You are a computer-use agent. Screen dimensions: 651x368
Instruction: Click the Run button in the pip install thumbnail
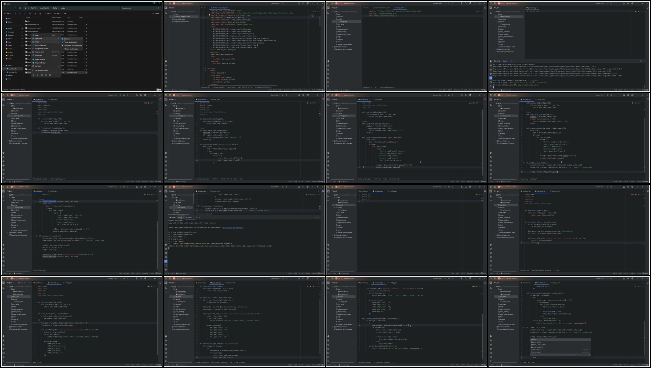(608, 3)
